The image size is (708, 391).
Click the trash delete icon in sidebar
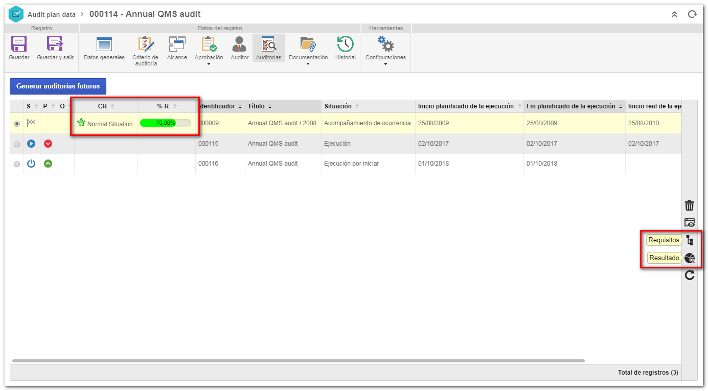690,205
